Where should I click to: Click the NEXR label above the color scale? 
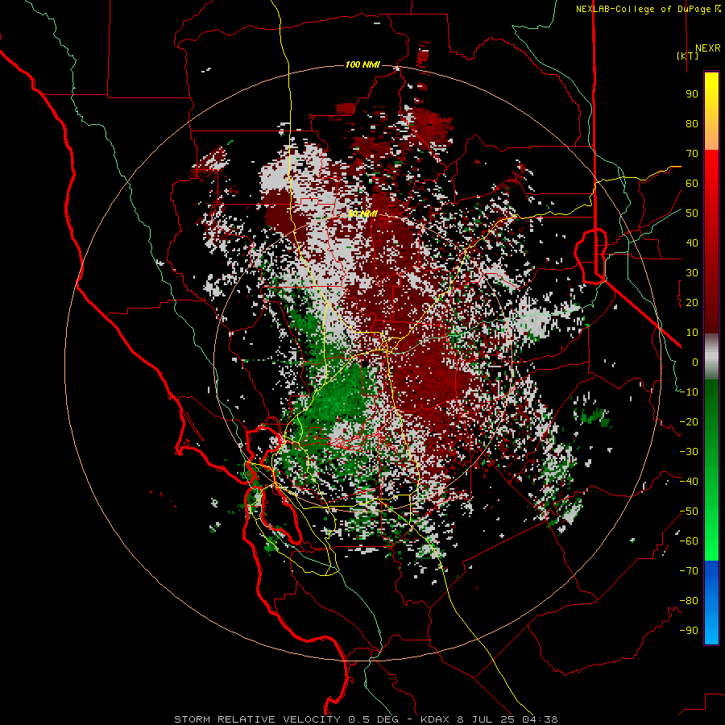[707, 48]
